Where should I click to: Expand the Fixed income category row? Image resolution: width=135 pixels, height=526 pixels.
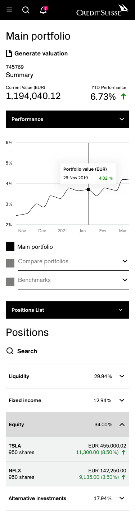click(x=67, y=400)
